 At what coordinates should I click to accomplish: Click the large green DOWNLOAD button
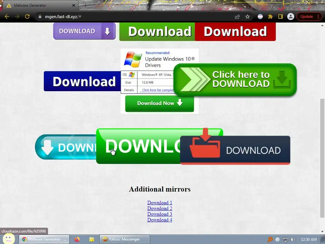pyautogui.click(x=138, y=146)
